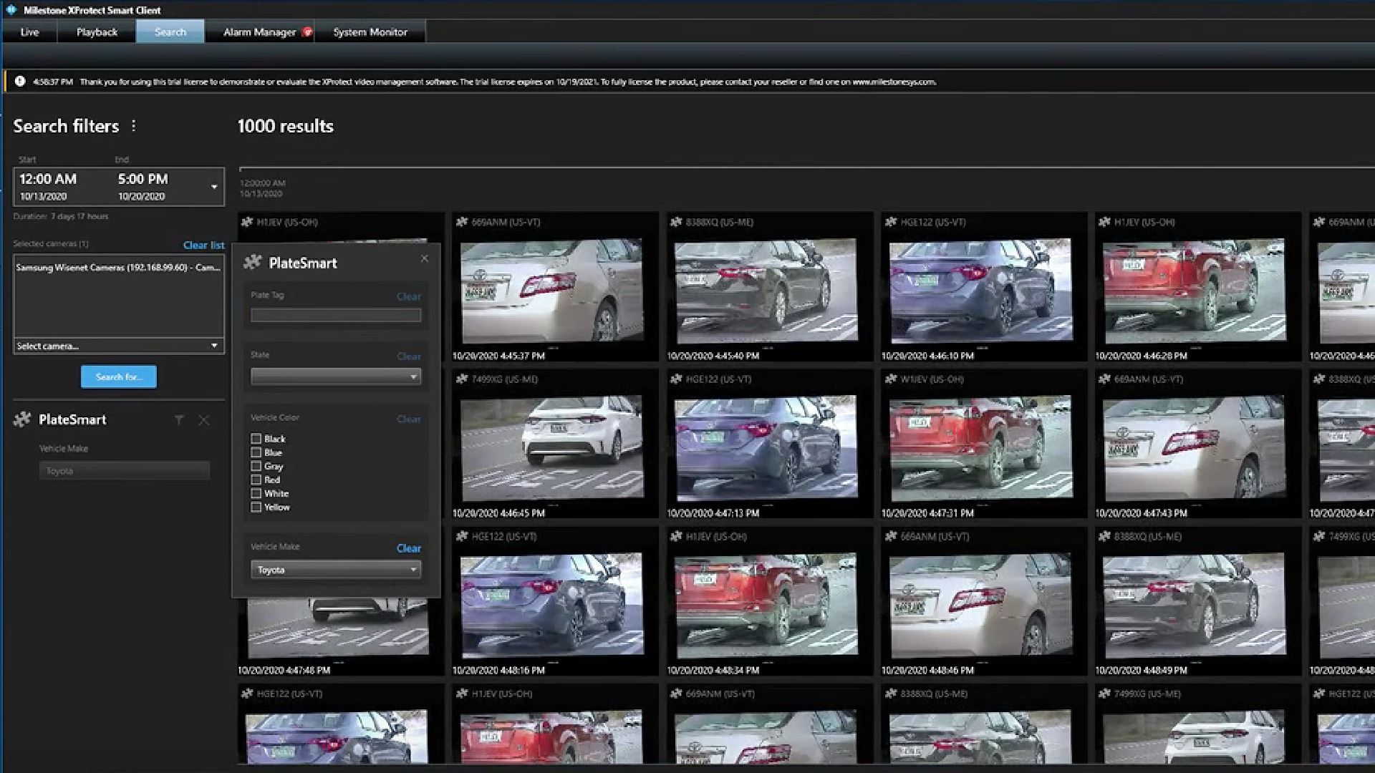Viewport: 1375px width, 773px height.
Task: Open thumbnail dated 10/20/2020 4:46:45 PM
Action: [552, 447]
